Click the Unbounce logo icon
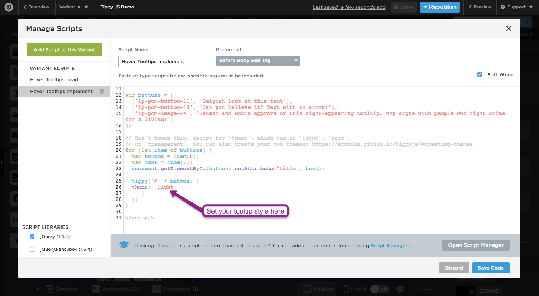Screen dimensions: 539x296 tap(8, 7)
